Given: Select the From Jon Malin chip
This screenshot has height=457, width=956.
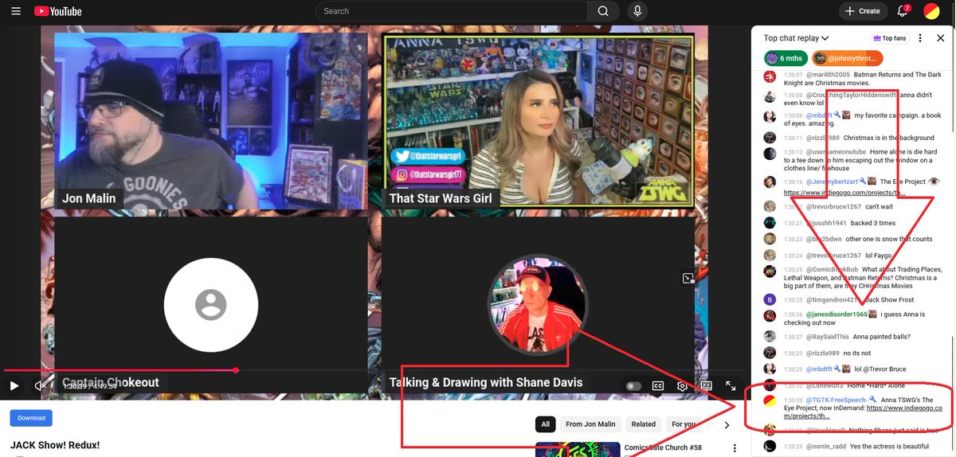Looking at the screenshot, I should 590,424.
